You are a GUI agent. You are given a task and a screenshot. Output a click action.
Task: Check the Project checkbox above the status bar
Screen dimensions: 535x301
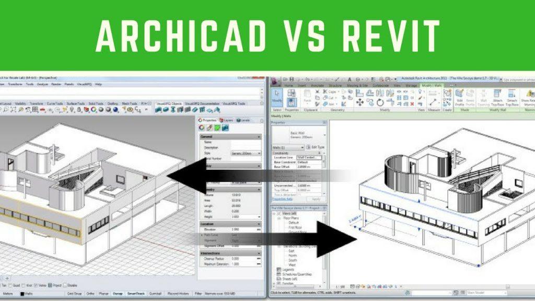coord(51,285)
